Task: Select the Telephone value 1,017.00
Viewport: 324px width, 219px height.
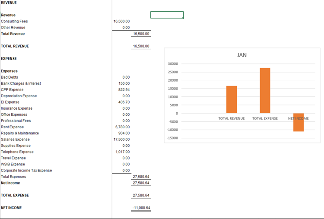Action: [123, 152]
